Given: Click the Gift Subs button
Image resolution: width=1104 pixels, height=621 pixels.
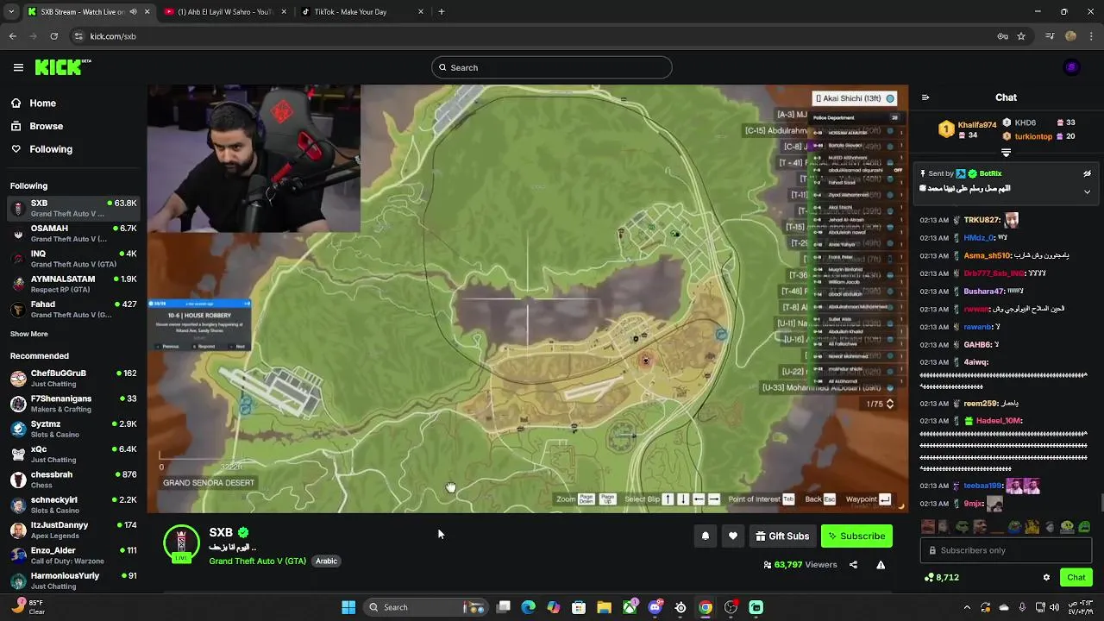Looking at the screenshot, I should point(782,536).
